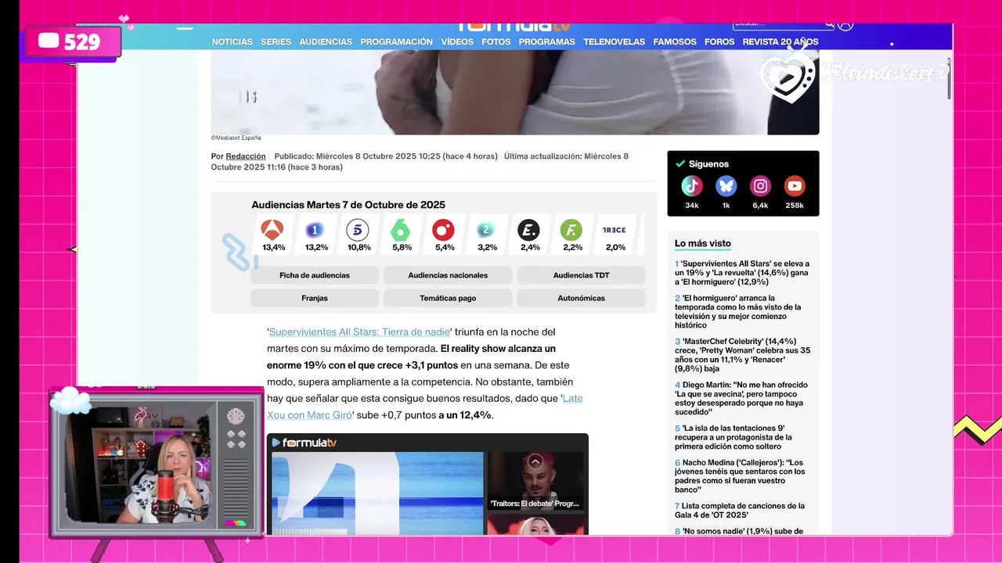Click the 258k YouTube follower count
The image size is (1002, 563).
click(x=795, y=206)
